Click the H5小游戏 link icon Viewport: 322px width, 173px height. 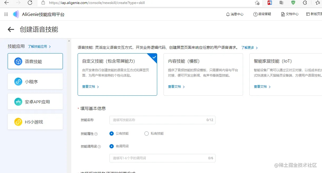click(18, 122)
